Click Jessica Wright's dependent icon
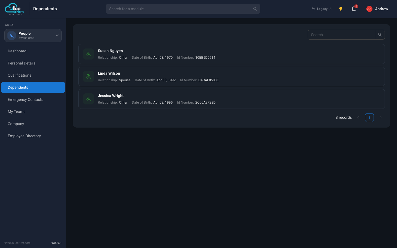Image resolution: width=397 pixels, height=248 pixels. point(88,99)
